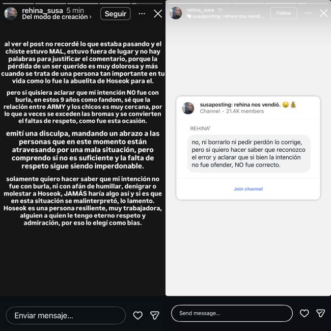Open channel tag under username on right story
Image resolution: width=331 pixels, height=331 pixels.
[226, 16]
